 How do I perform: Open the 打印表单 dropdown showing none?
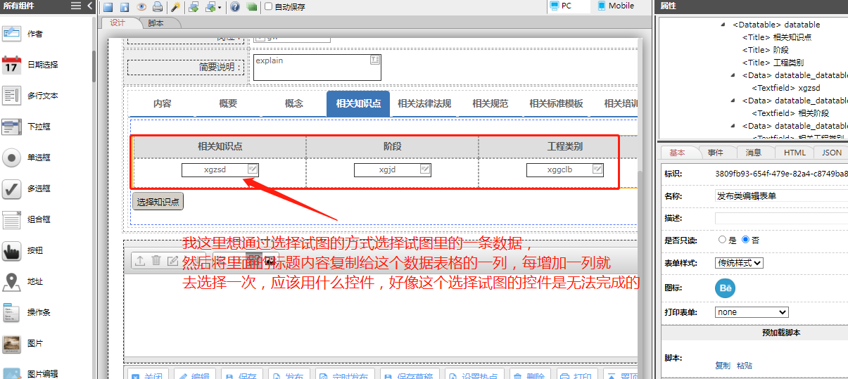click(x=752, y=311)
